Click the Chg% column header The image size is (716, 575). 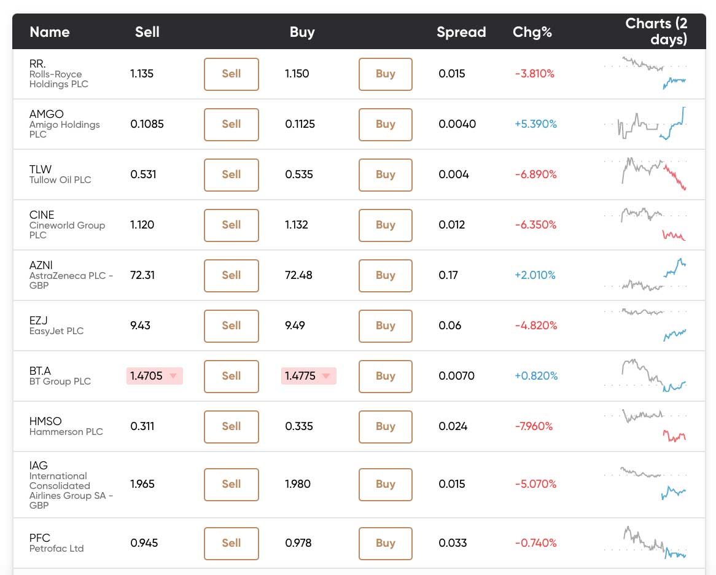(532, 32)
